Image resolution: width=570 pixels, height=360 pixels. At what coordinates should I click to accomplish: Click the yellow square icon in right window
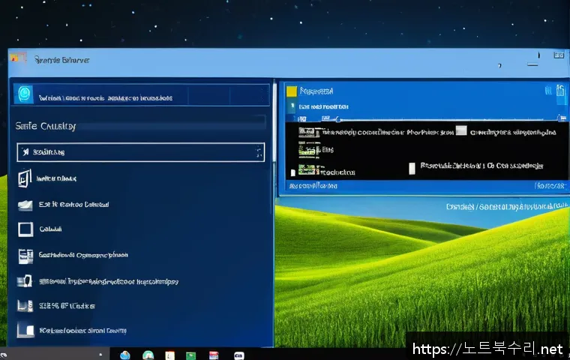pyautogui.click(x=292, y=91)
